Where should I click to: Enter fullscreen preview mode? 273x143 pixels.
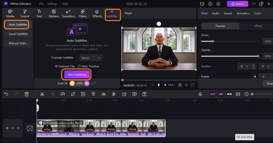(193, 85)
